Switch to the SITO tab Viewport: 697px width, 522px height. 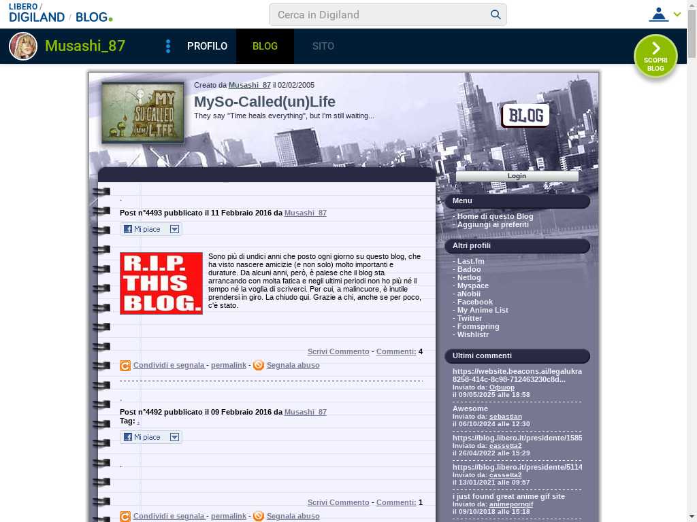coord(323,46)
